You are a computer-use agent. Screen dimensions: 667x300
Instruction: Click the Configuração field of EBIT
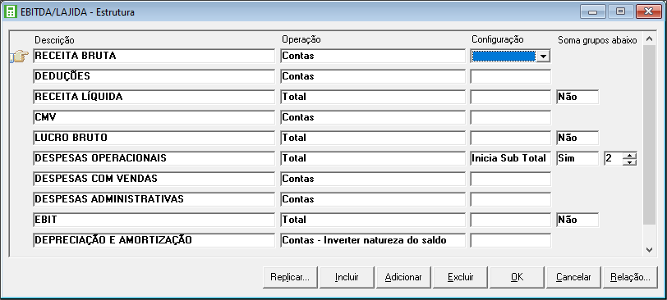(x=510, y=220)
